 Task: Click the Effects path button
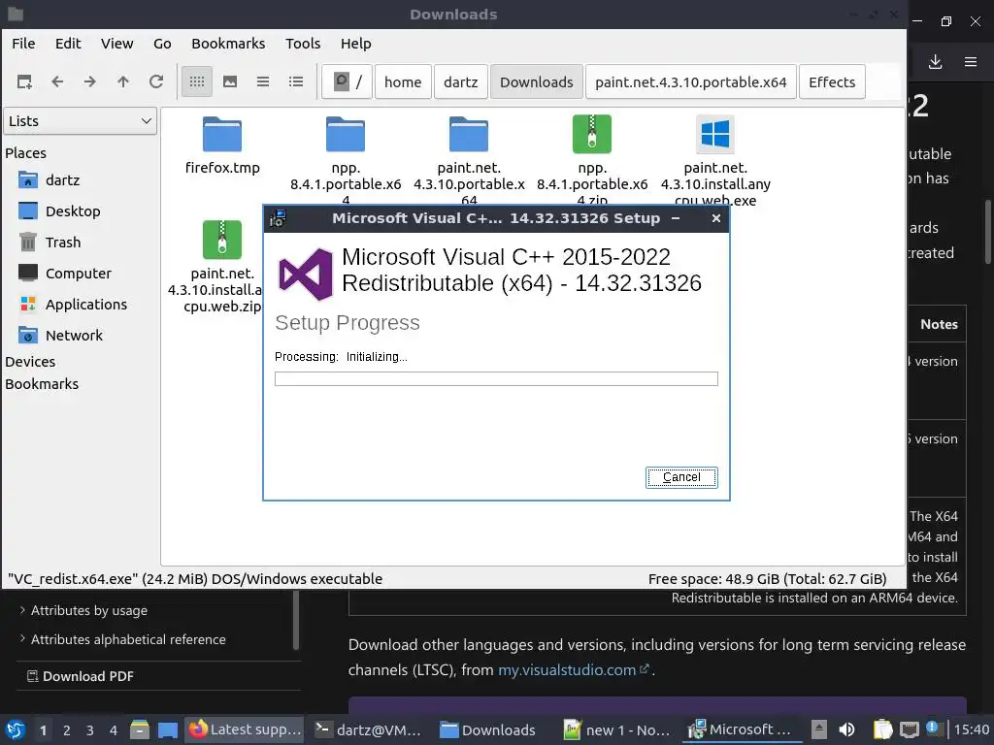click(x=832, y=81)
